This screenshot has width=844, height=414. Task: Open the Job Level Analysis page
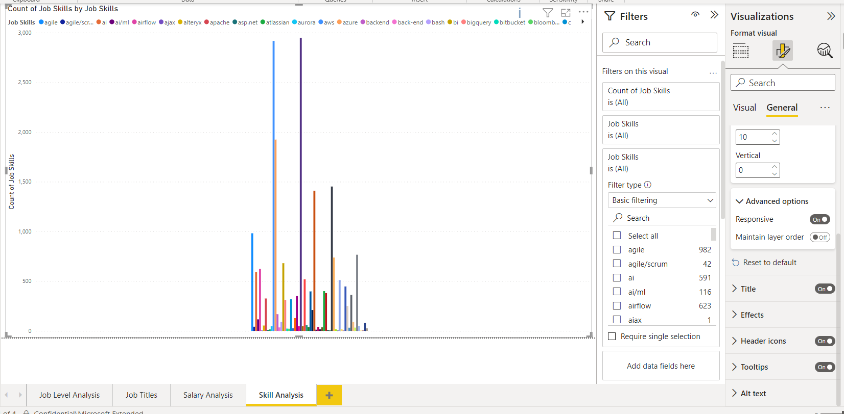[69, 395]
